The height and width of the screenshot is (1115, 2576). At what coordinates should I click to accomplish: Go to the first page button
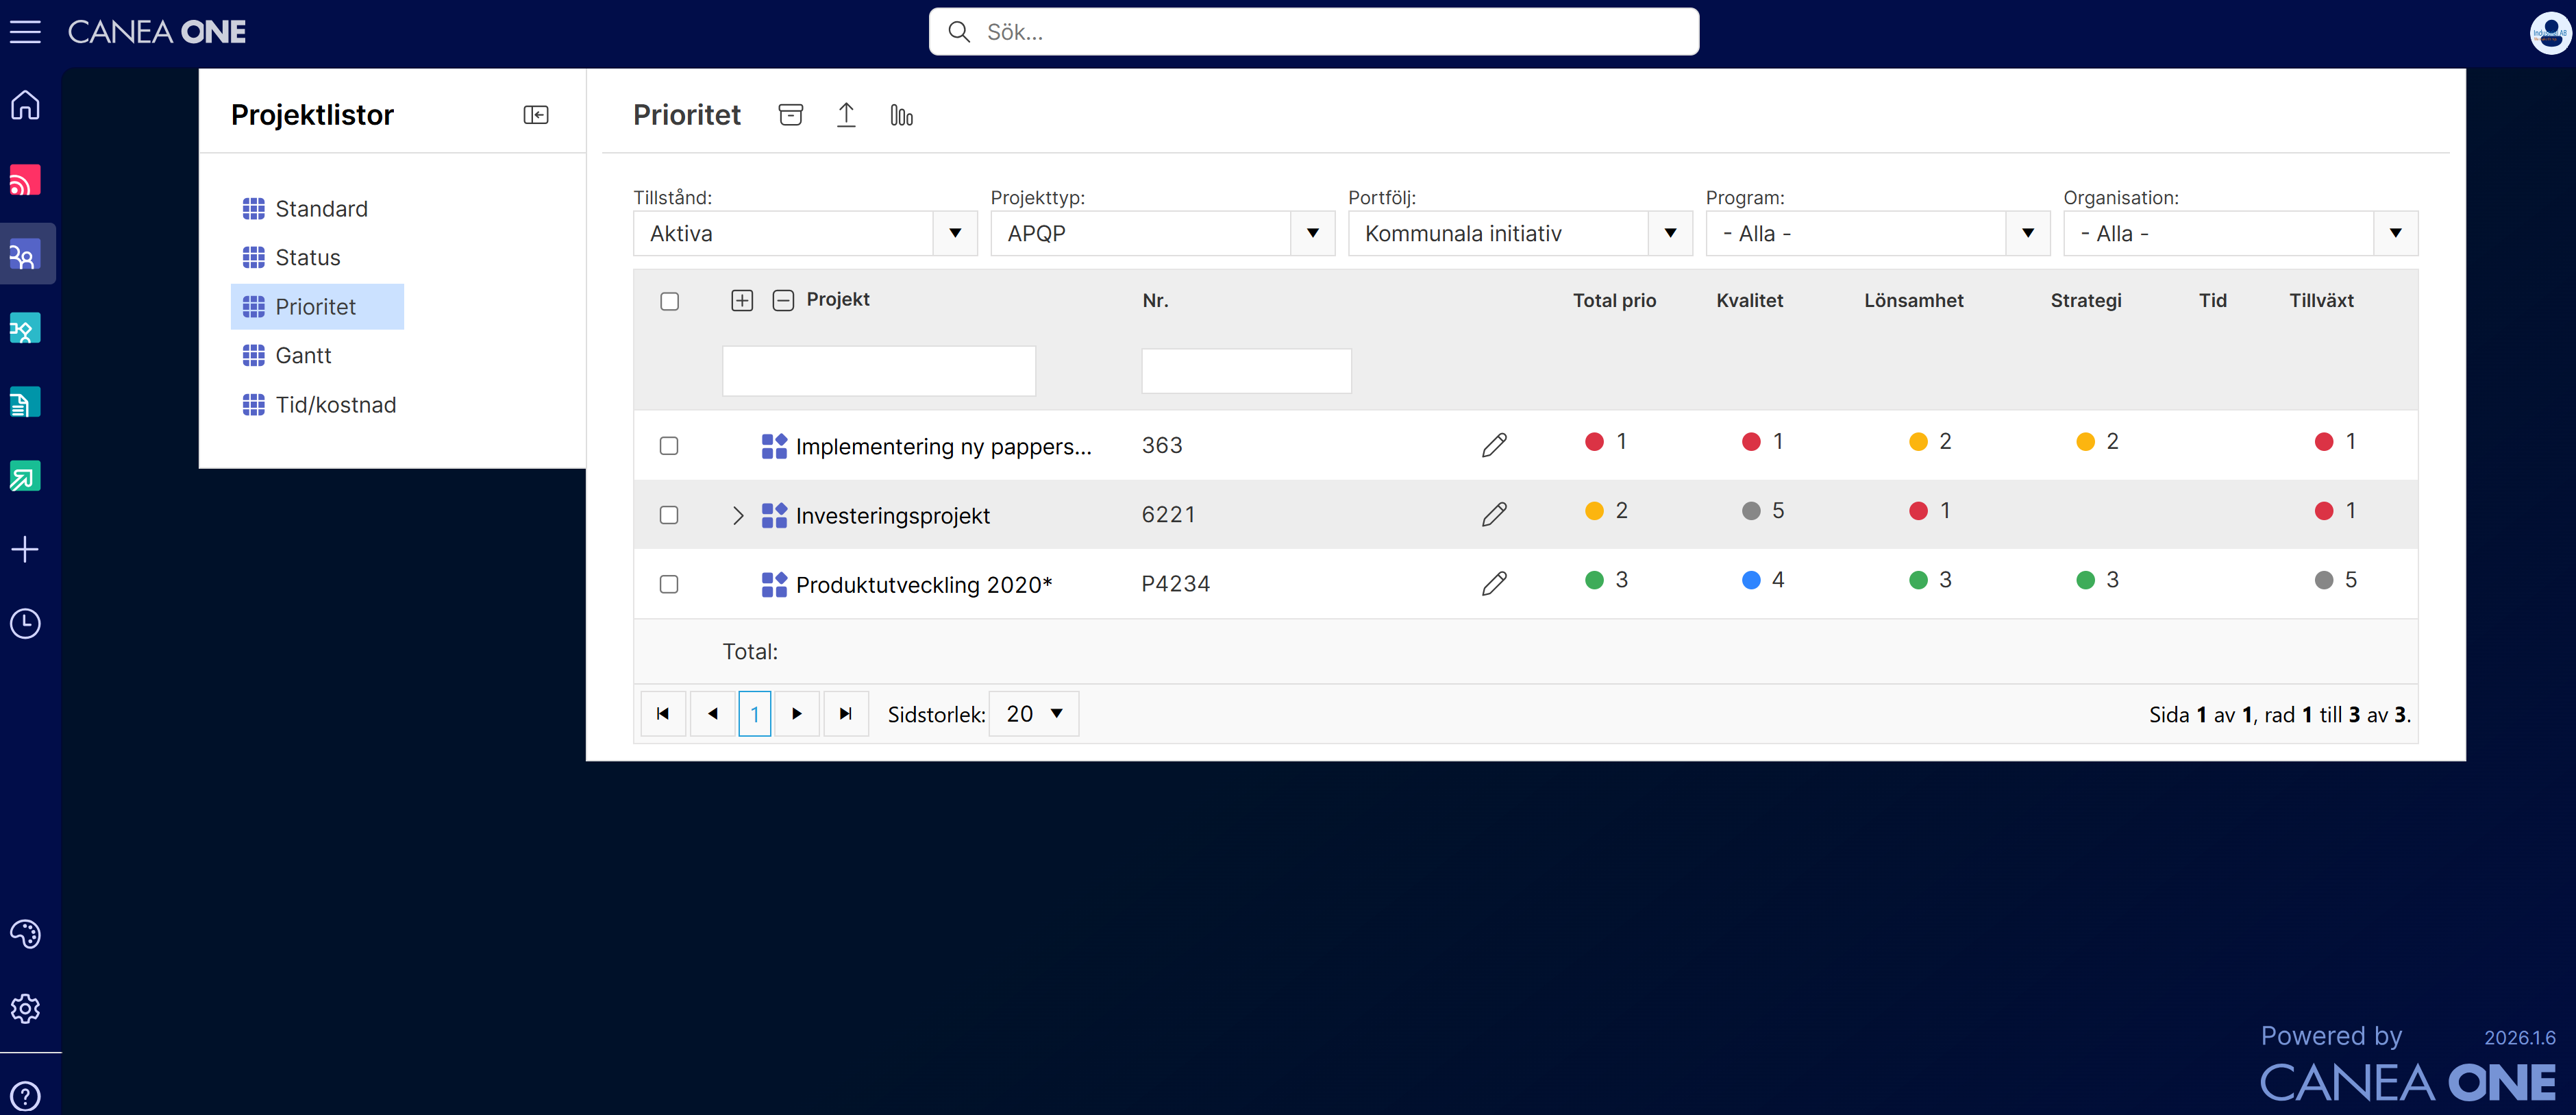pyautogui.click(x=663, y=714)
